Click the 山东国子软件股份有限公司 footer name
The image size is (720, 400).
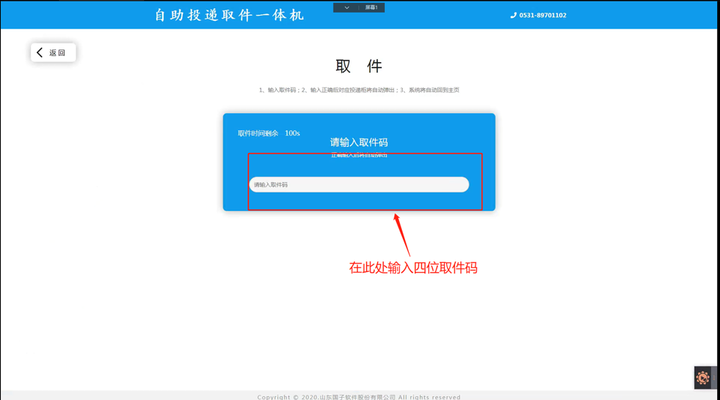click(x=357, y=397)
